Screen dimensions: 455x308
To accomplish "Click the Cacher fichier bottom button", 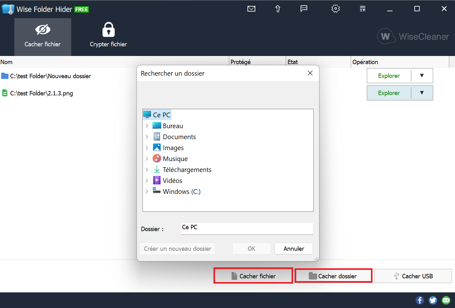I will (253, 276).
